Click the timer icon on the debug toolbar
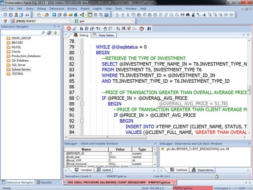The height and width of the screenshot is (190, 253). 141,28
